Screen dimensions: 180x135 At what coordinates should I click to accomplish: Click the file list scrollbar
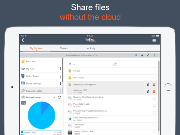point(159,96)
